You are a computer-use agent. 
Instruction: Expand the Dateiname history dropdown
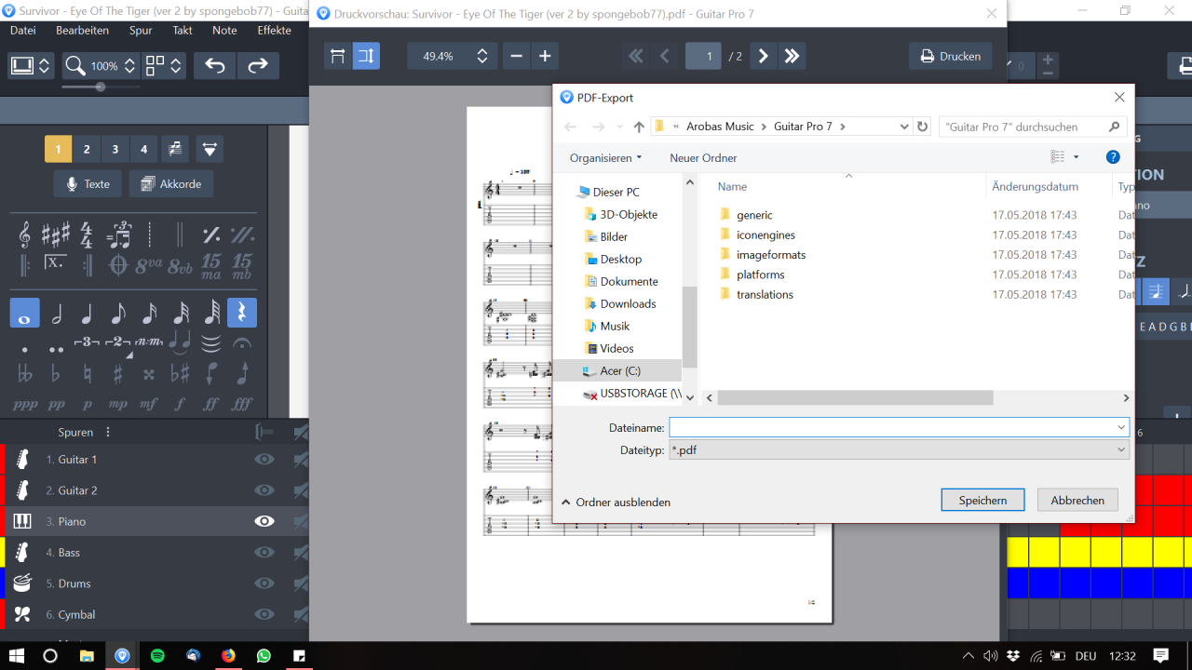tap(1120, 427)
